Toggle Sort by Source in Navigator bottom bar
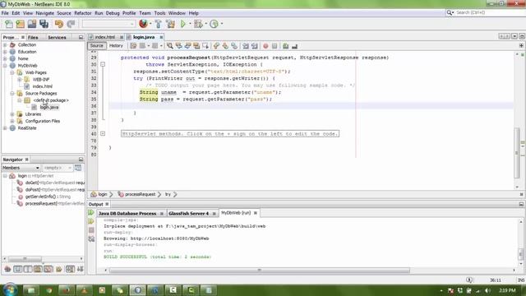This screenshot has width=526, height=296. [81, 269]
